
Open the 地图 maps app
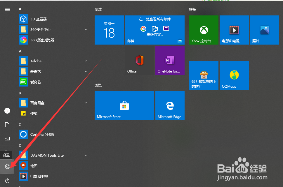tap(54, 166)
